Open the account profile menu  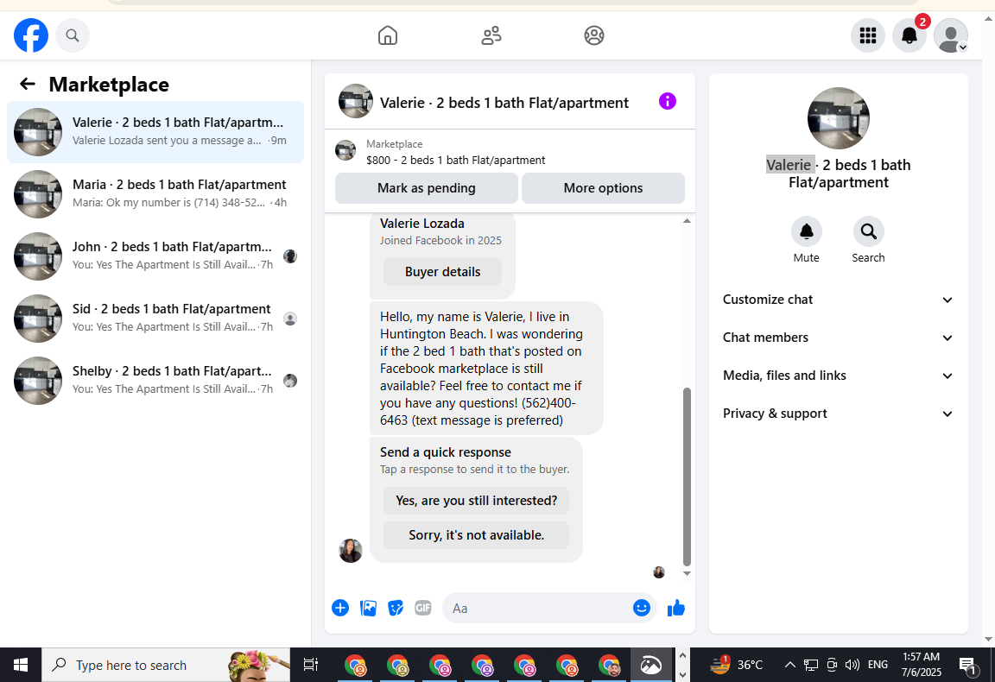tap(951, 35)
